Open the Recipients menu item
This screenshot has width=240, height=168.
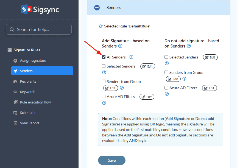[x=28, y=82]
